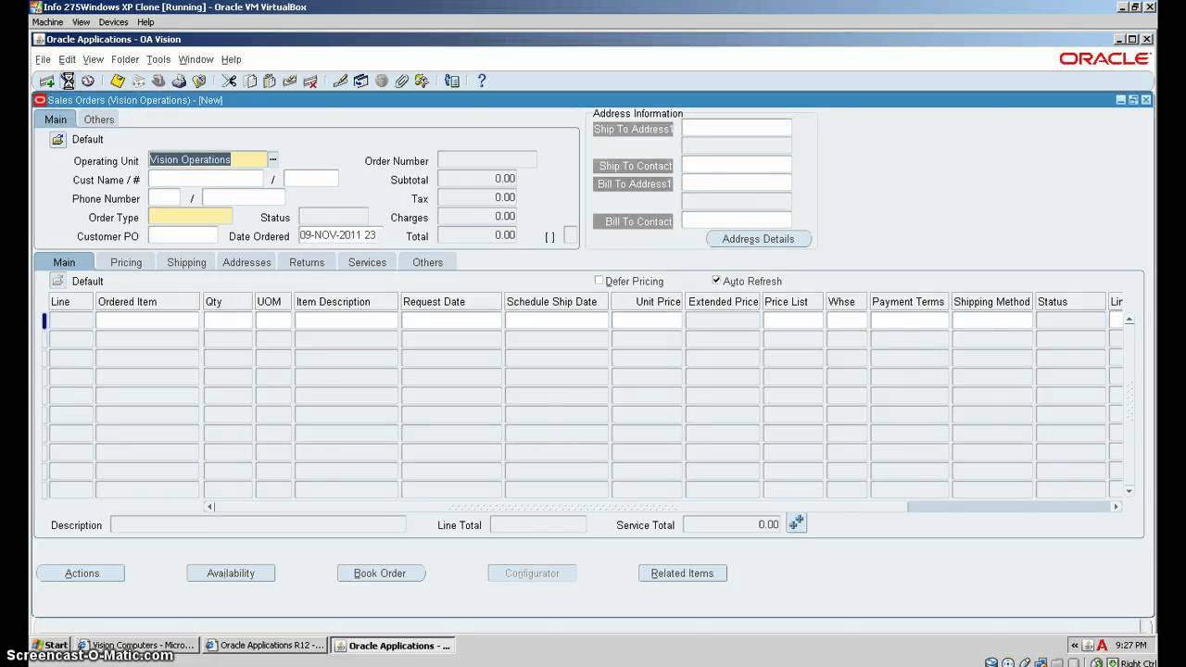Click the Availability button

click(x=231, y=573)
